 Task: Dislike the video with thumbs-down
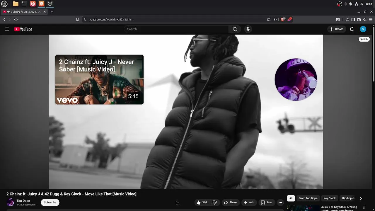click(215, 203)
